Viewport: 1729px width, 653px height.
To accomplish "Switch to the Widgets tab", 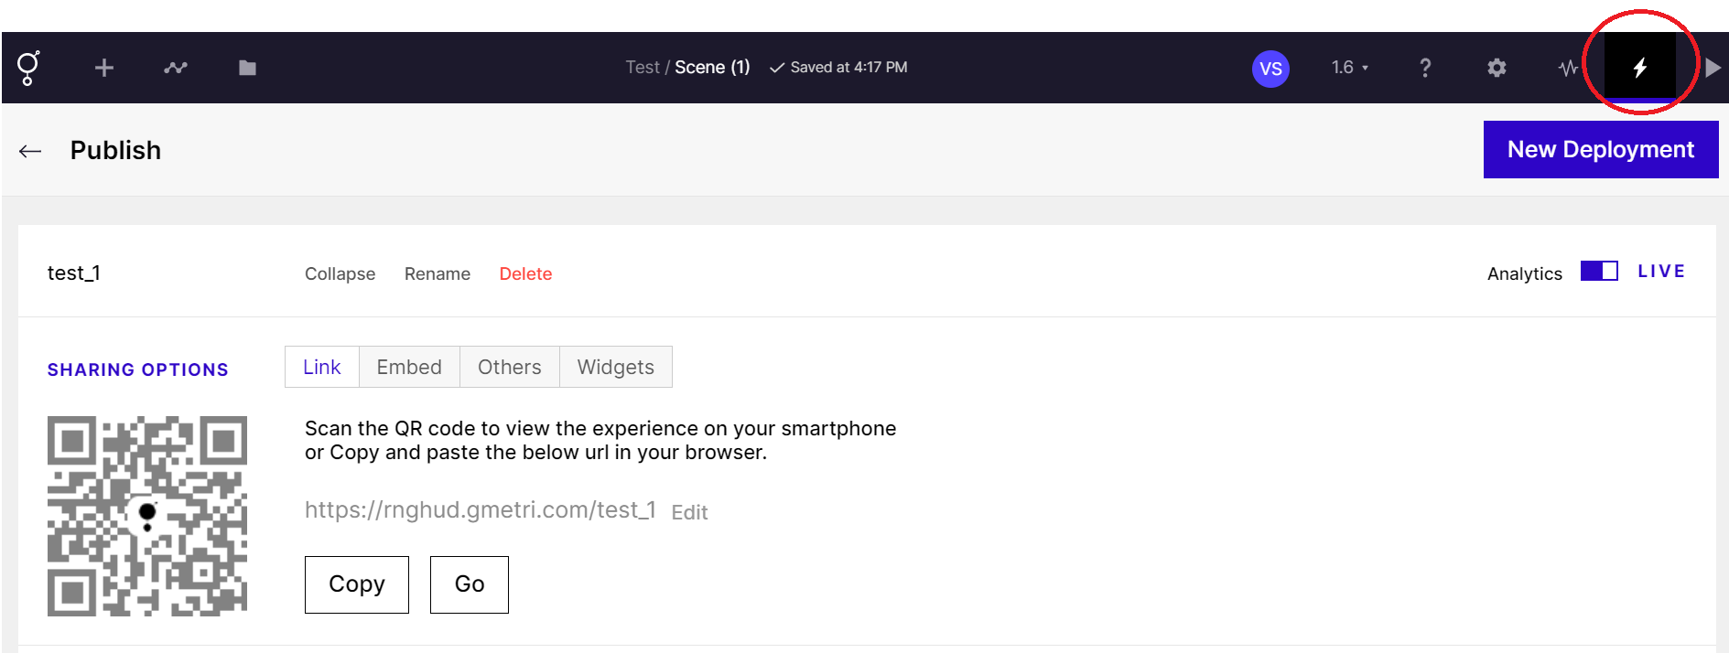I will 615,367.
